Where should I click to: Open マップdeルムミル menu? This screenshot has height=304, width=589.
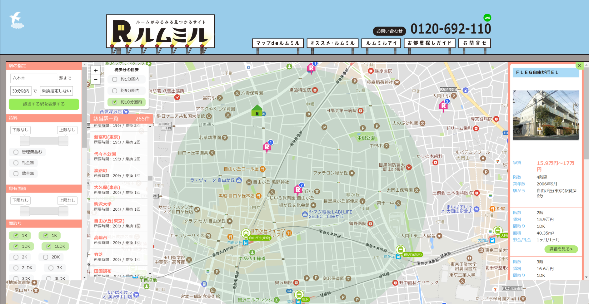(x=278, y=43)
